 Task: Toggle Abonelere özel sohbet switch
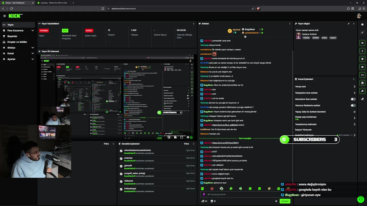pos(353,99)
